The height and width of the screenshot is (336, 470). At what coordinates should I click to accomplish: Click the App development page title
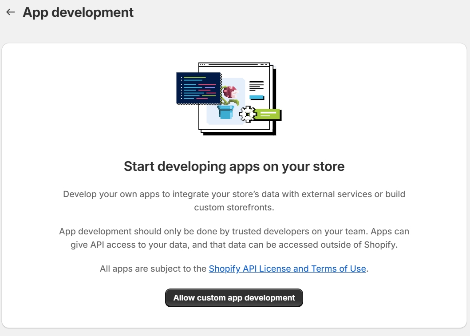[78, 12]
